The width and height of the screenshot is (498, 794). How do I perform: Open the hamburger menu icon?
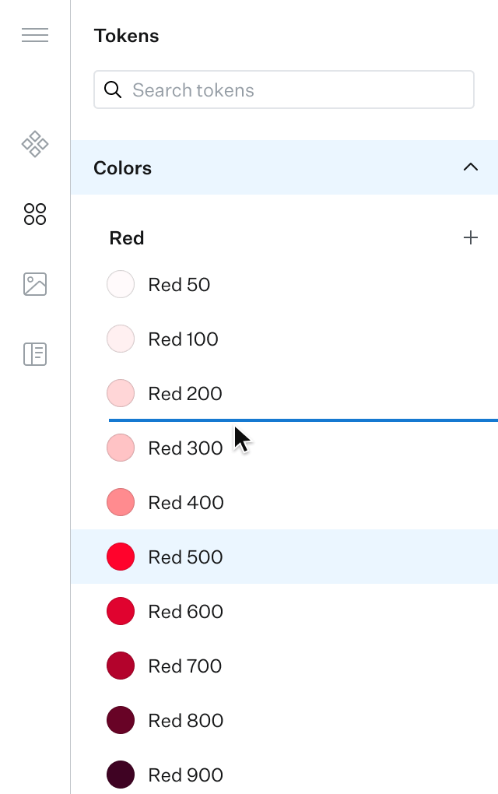click(35, 35)
